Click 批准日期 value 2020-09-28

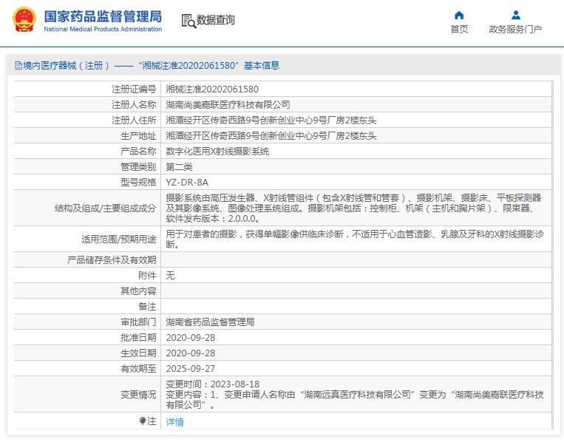[190, 338]
